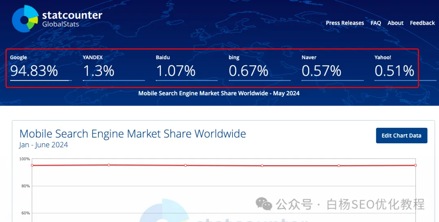Click the last data point on the red line
The width and height of the screenshot is (439, 222).
(415, 165)
